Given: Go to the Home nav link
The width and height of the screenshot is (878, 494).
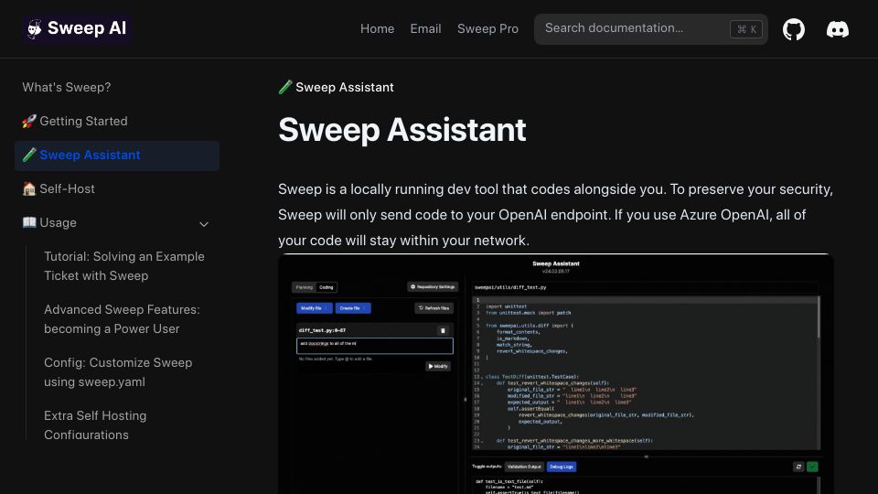Looking at the screenshot, I should (377, 28).
